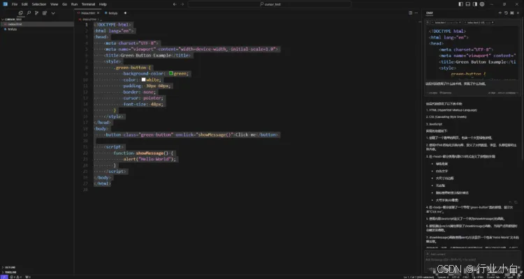Open the green color swatch picker
Screen dimensions: 524x279
[x=170, y=73]
